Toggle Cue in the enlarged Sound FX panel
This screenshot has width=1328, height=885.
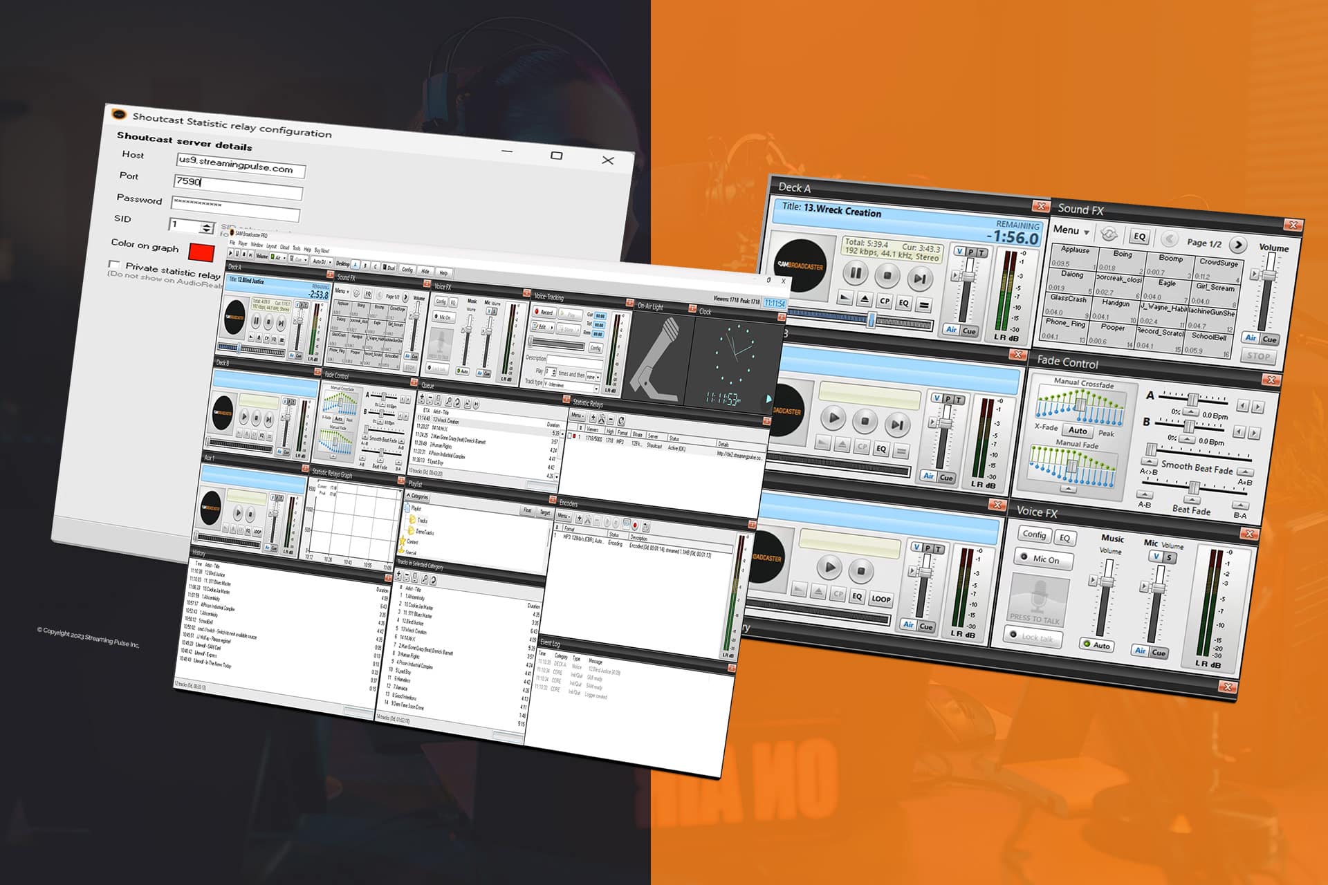tap(1269, 339)
